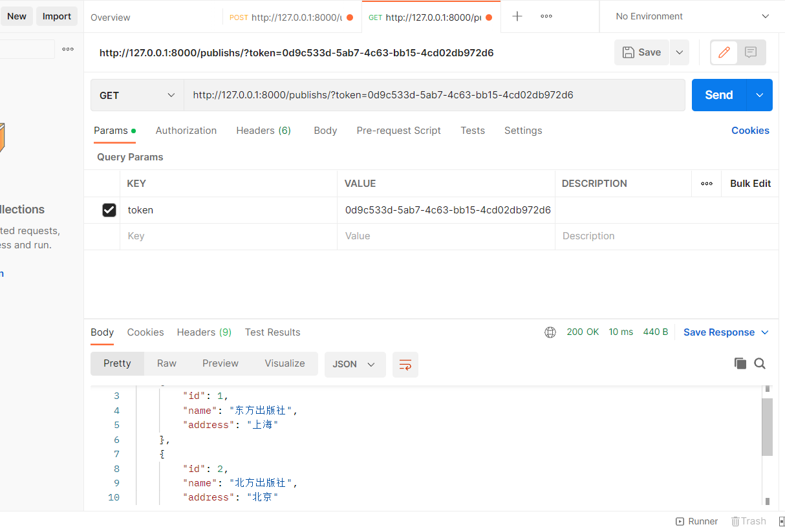This screenshot has width=785, height=527.
Task: Click the globe network info icon
Action: point(550,332)
